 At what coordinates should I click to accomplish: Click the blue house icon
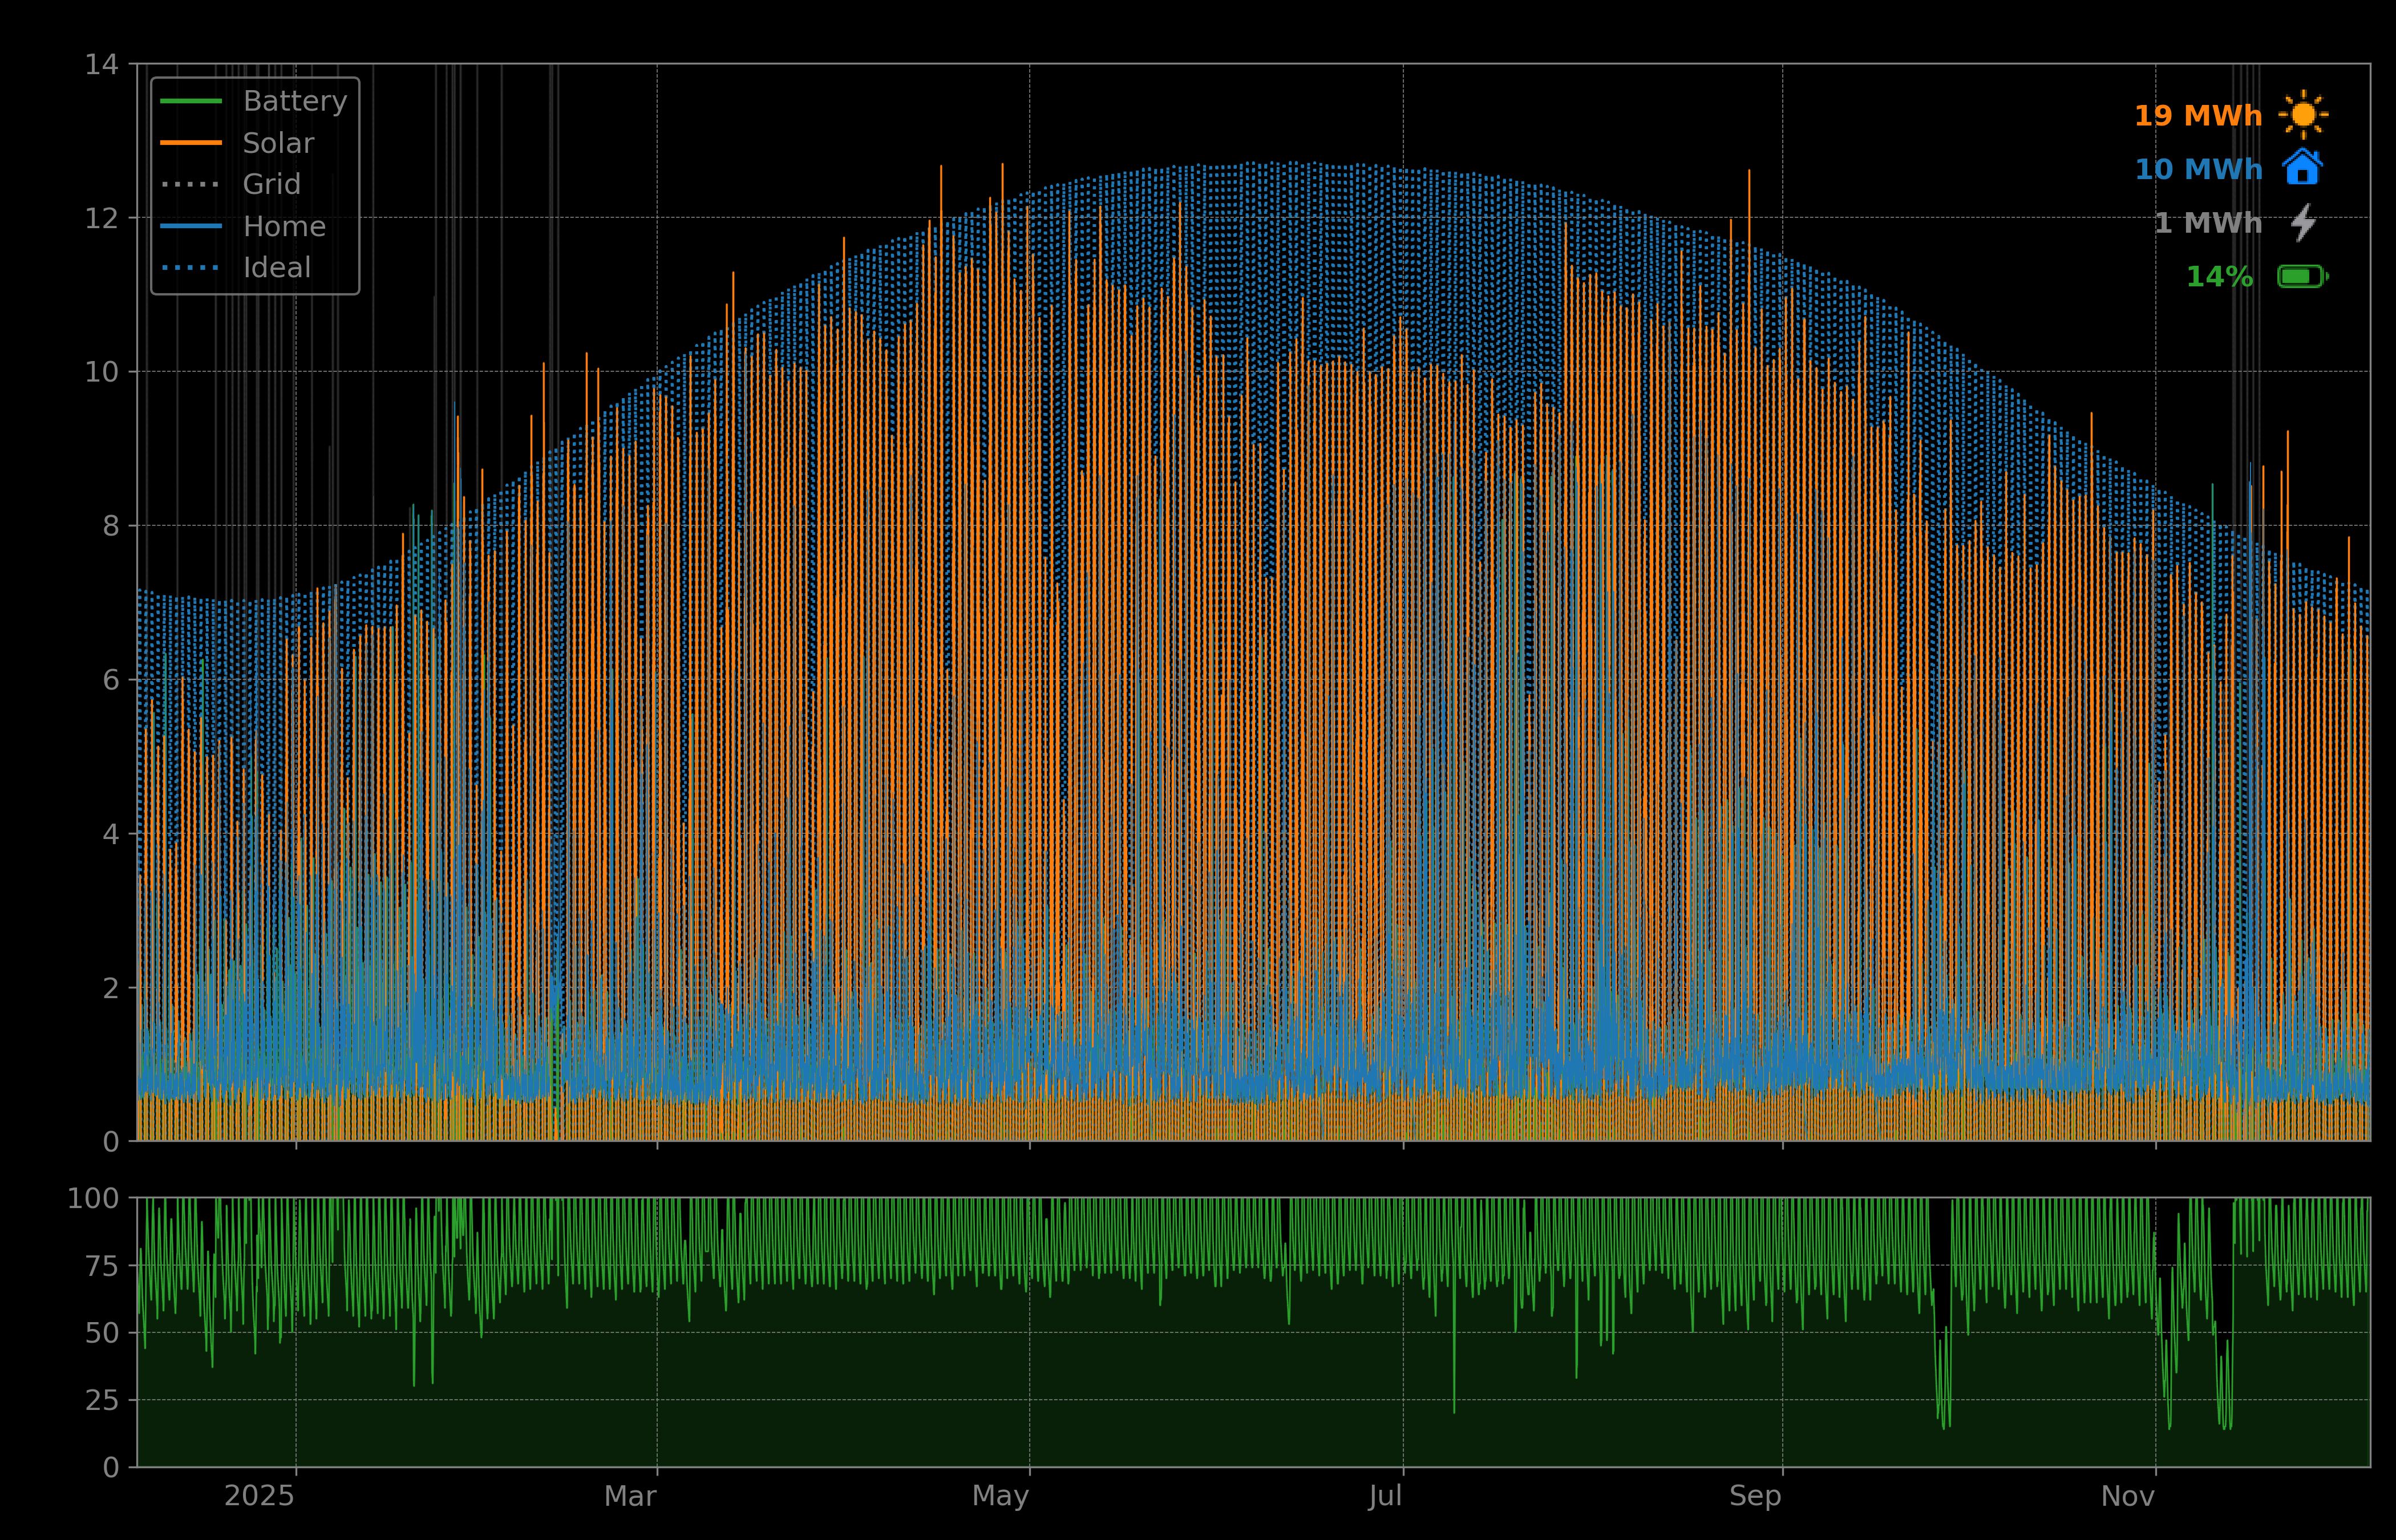pos(2302,168)
